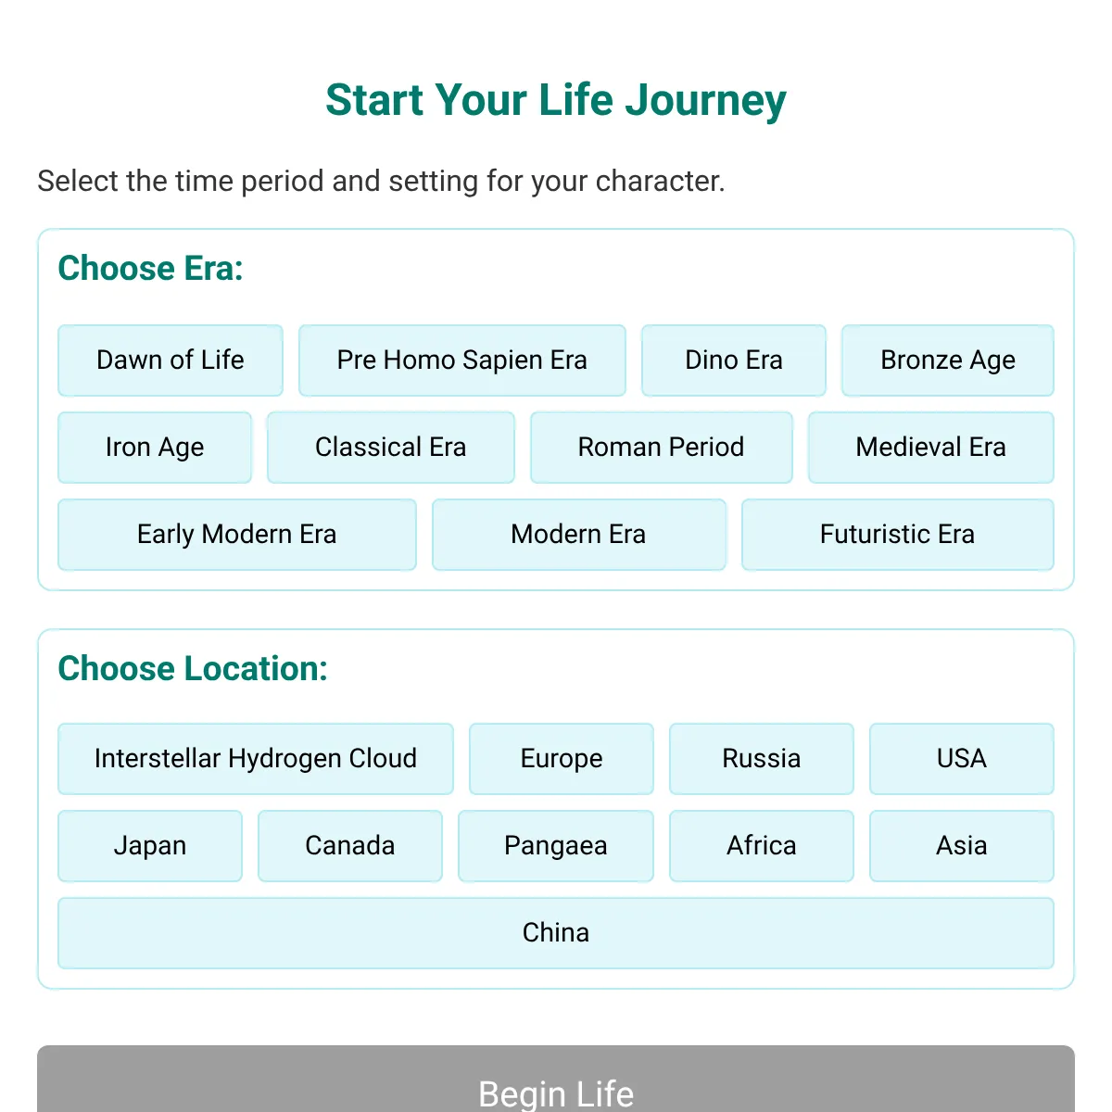Viewport: 1112px width, 1112px height.
Task: Choose Futuristic Era button
Action: [x=898, y=535]
